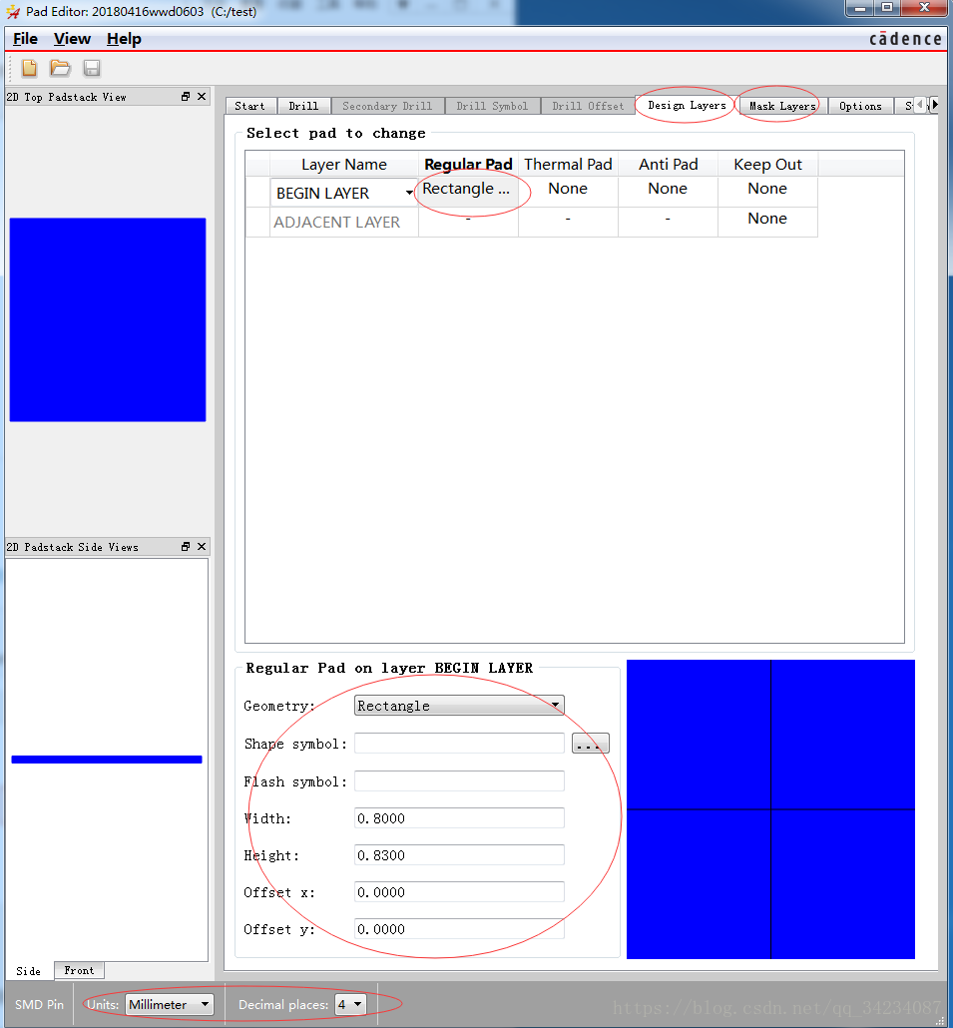The image size is (953, 1028).
Task: Open BEGIN LAYER name dropdown
Action: pos(408,193)
